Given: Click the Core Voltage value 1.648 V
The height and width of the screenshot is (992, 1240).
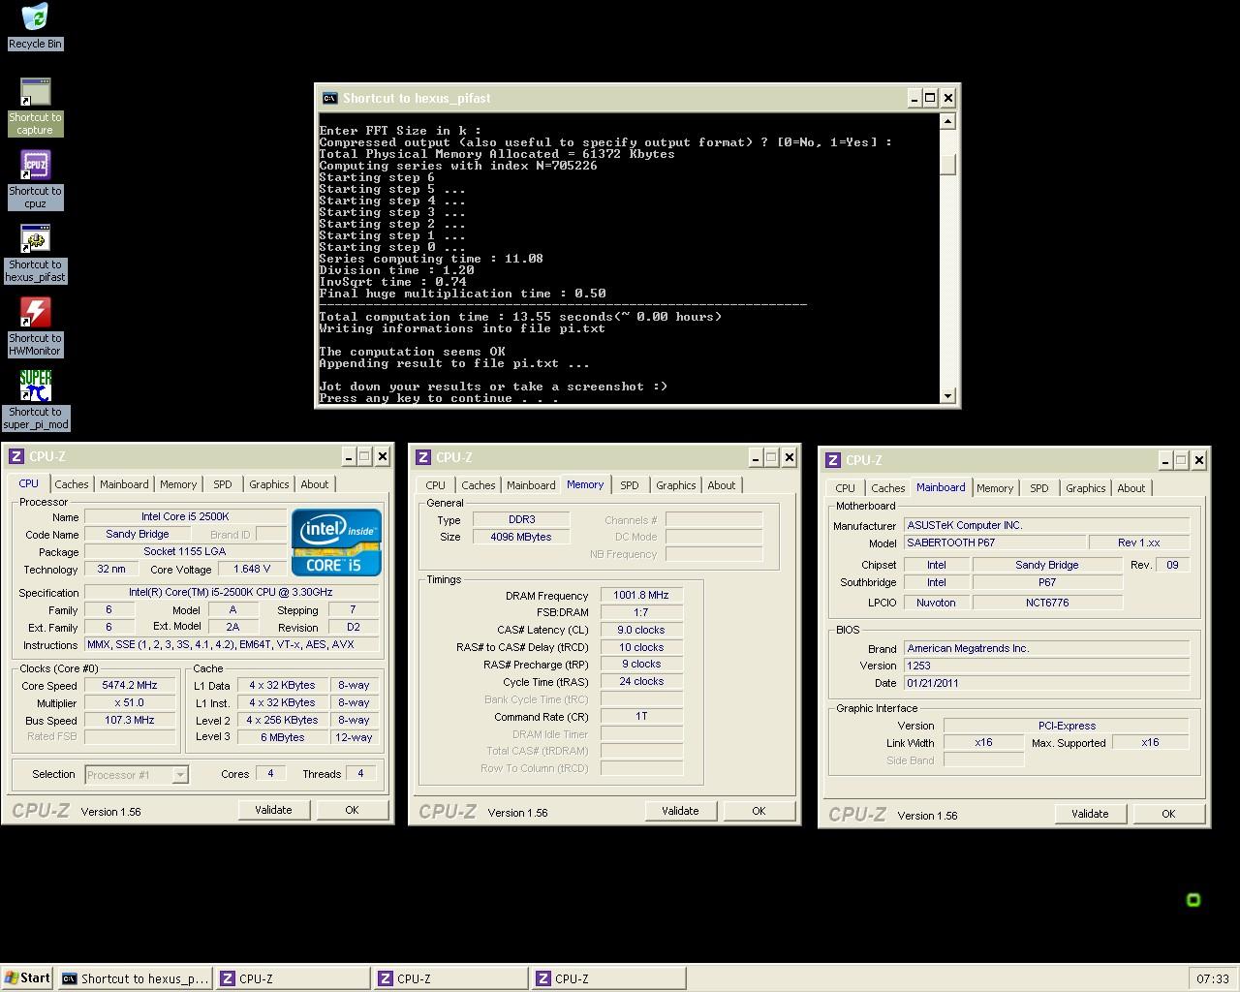Looking at the screenshot, I should pyautogui.click(x=252, y=569).
